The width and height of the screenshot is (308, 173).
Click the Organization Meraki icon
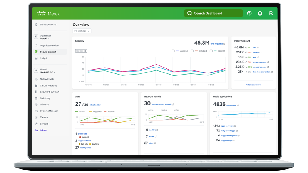coord(36,37)
